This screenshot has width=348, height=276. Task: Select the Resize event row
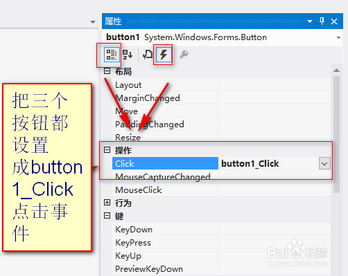pyautogui.click(x=221, y=137)
